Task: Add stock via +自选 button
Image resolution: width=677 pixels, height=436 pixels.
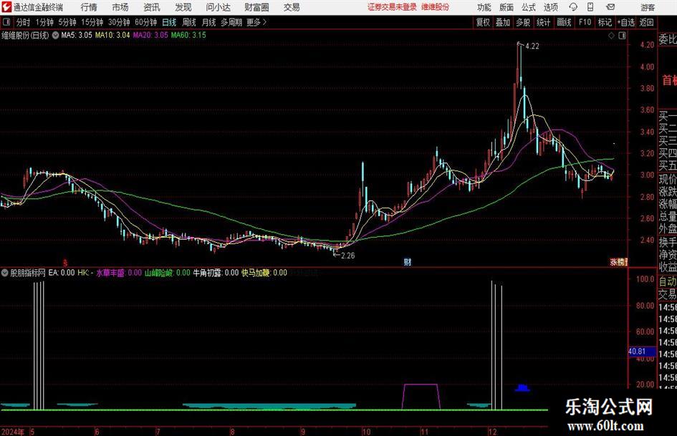Action: [625, 22]
